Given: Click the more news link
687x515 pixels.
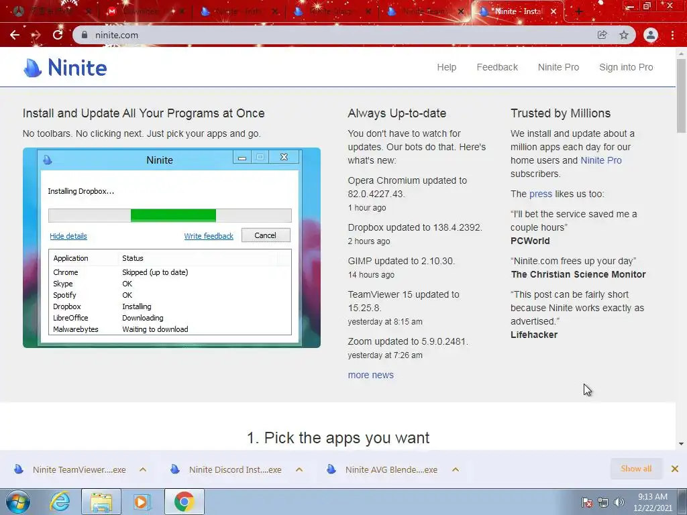Looking at the screenshot, I should tap(370, 376).
